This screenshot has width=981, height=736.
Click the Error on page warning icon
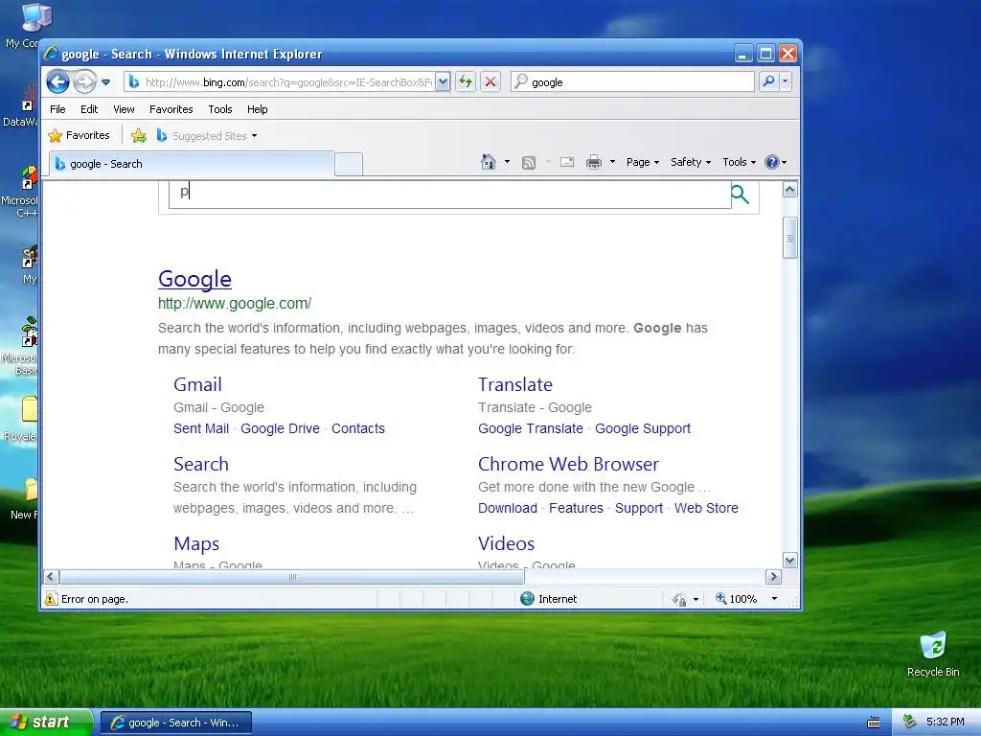pyautogui.click(x=51, y=599)
